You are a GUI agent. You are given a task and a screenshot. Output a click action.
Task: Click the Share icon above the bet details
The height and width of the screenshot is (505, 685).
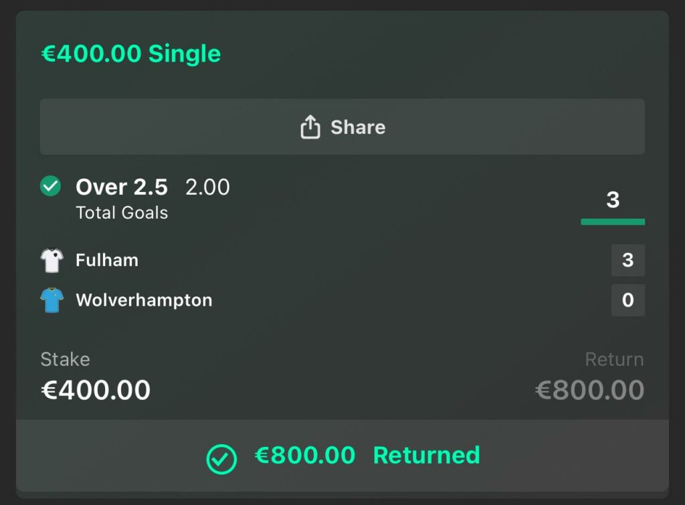coord(310,126)
